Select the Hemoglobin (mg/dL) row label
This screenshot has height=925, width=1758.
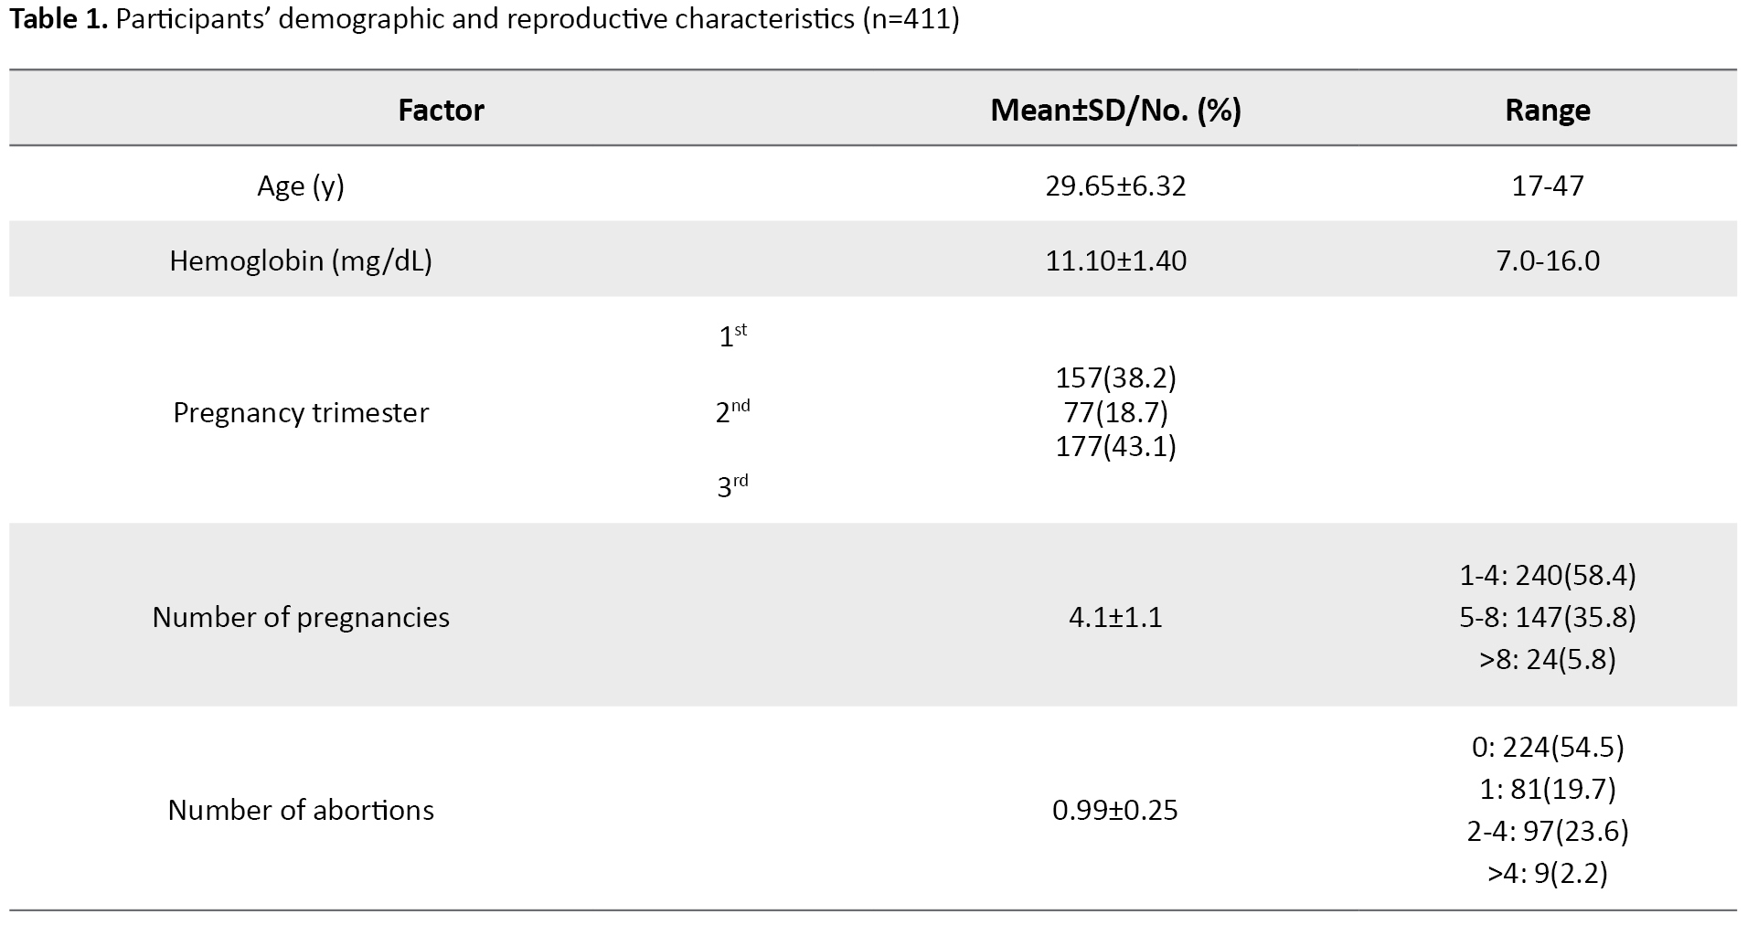pos(300,261)
